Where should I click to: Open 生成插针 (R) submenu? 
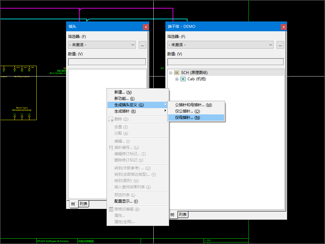138,111
